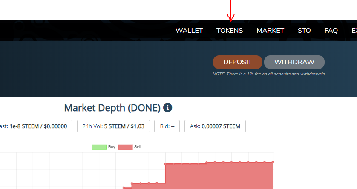Click the rightmost sell curve data point
This screenshot has width=357, height=189.
273,162
